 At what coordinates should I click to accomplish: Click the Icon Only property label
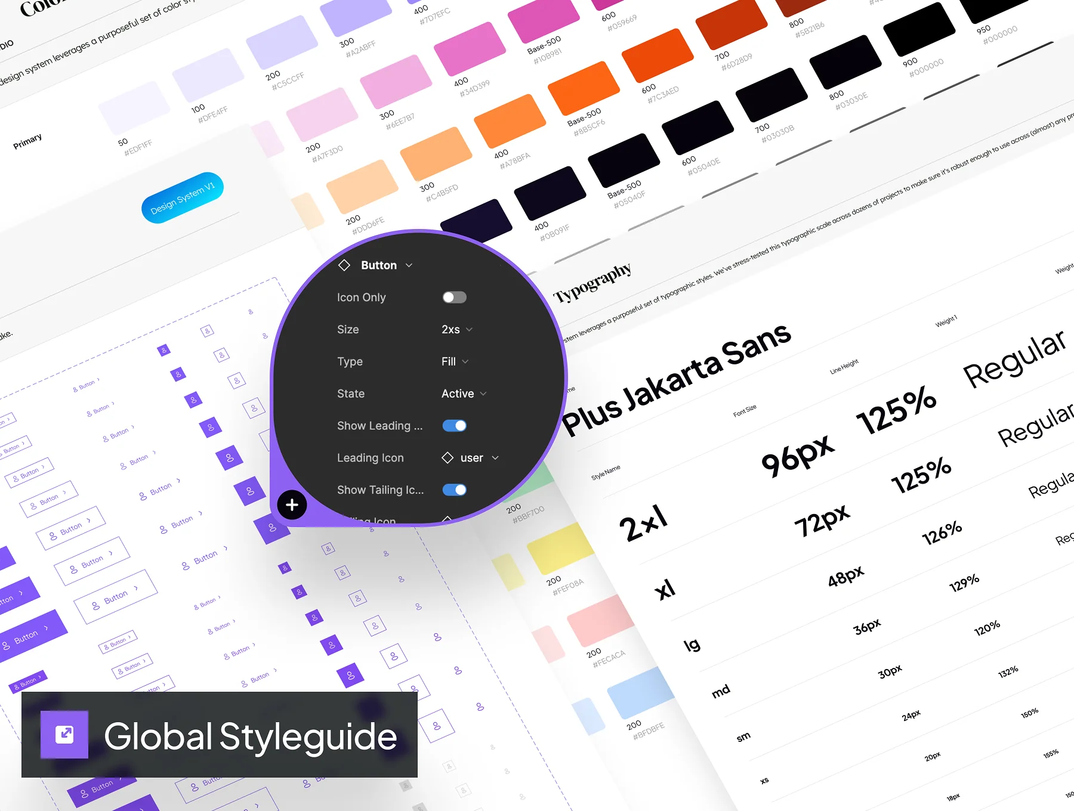[x=362, y=298]
